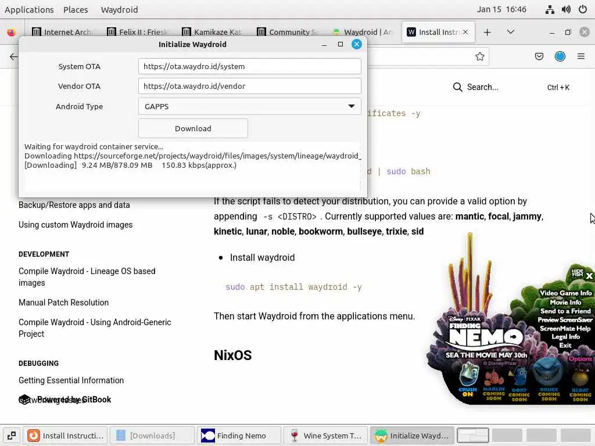Bookmark this page with the star icon

tap(479, 56)
